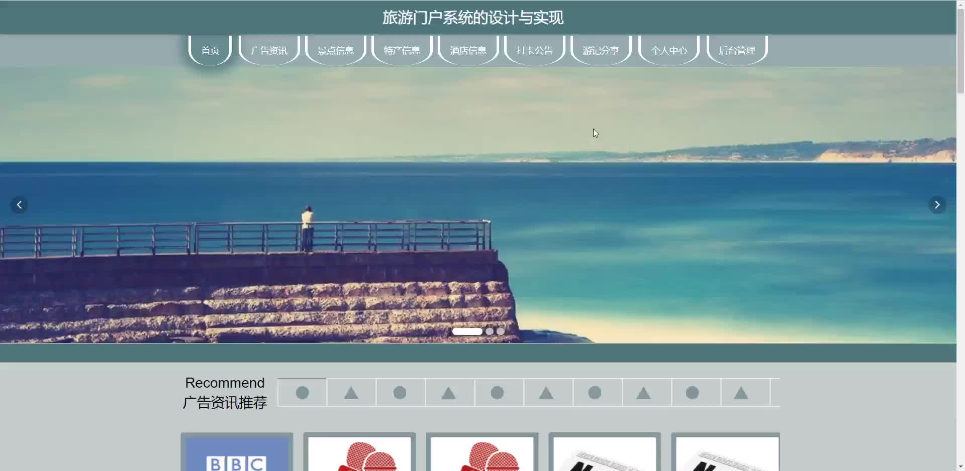Screen dimensions: 965x471
Task: Enter the 后台管理 area
Action: [x=737, y=50]
